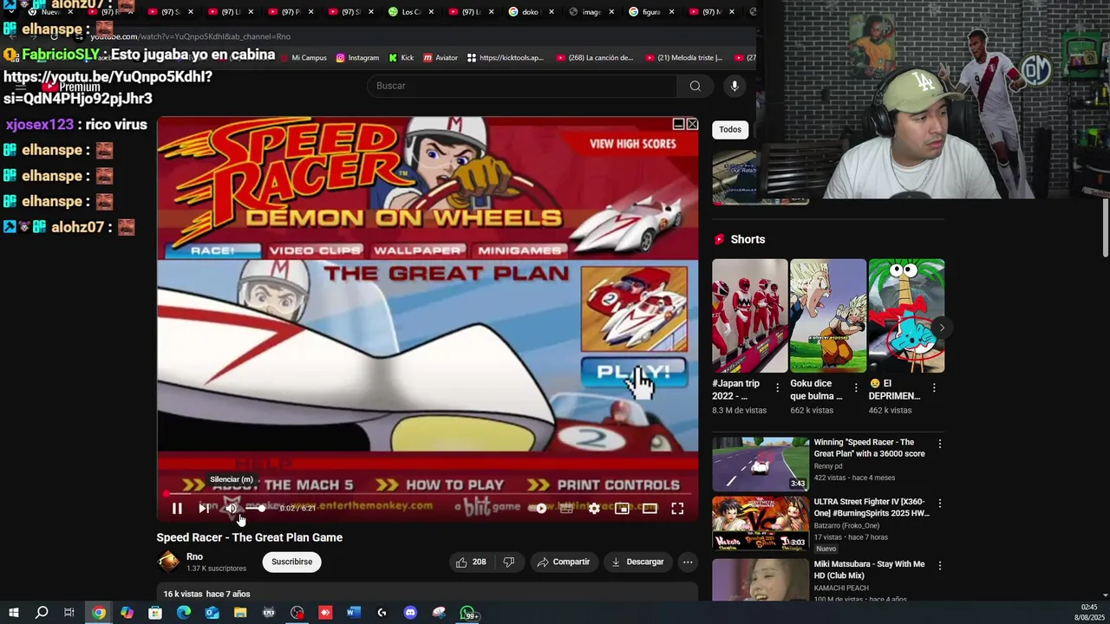Open the Aviator bookmark
This screenshot has width=1110, height=624.
[440, 58]
